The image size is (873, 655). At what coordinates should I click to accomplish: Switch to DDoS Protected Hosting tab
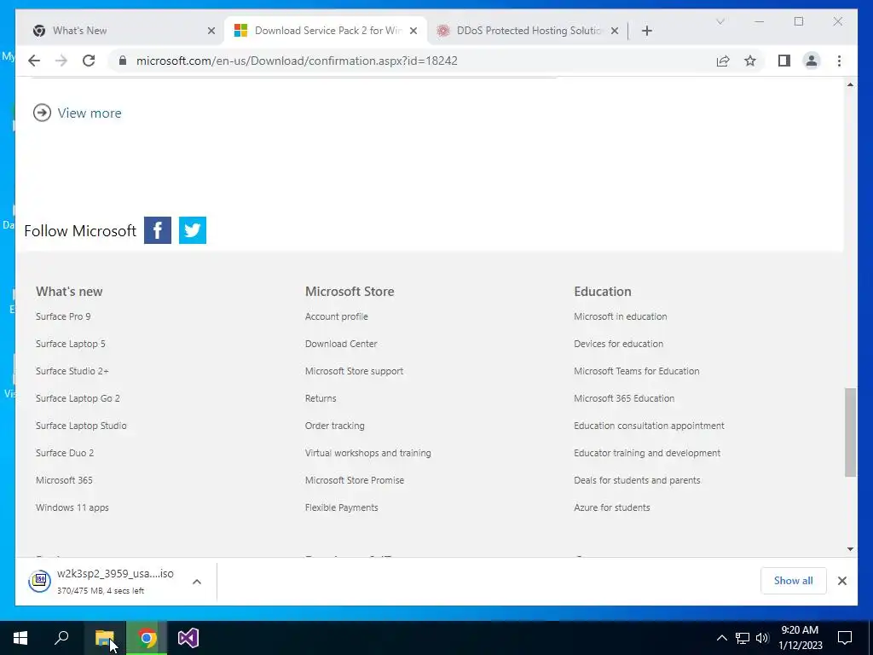click(529, 31)
